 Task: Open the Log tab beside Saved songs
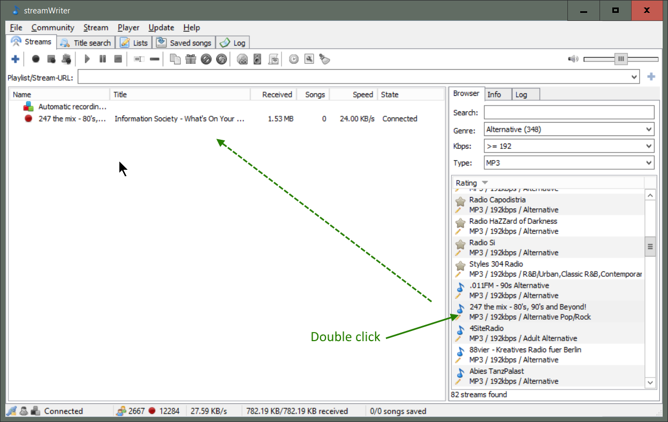[233, 43]
